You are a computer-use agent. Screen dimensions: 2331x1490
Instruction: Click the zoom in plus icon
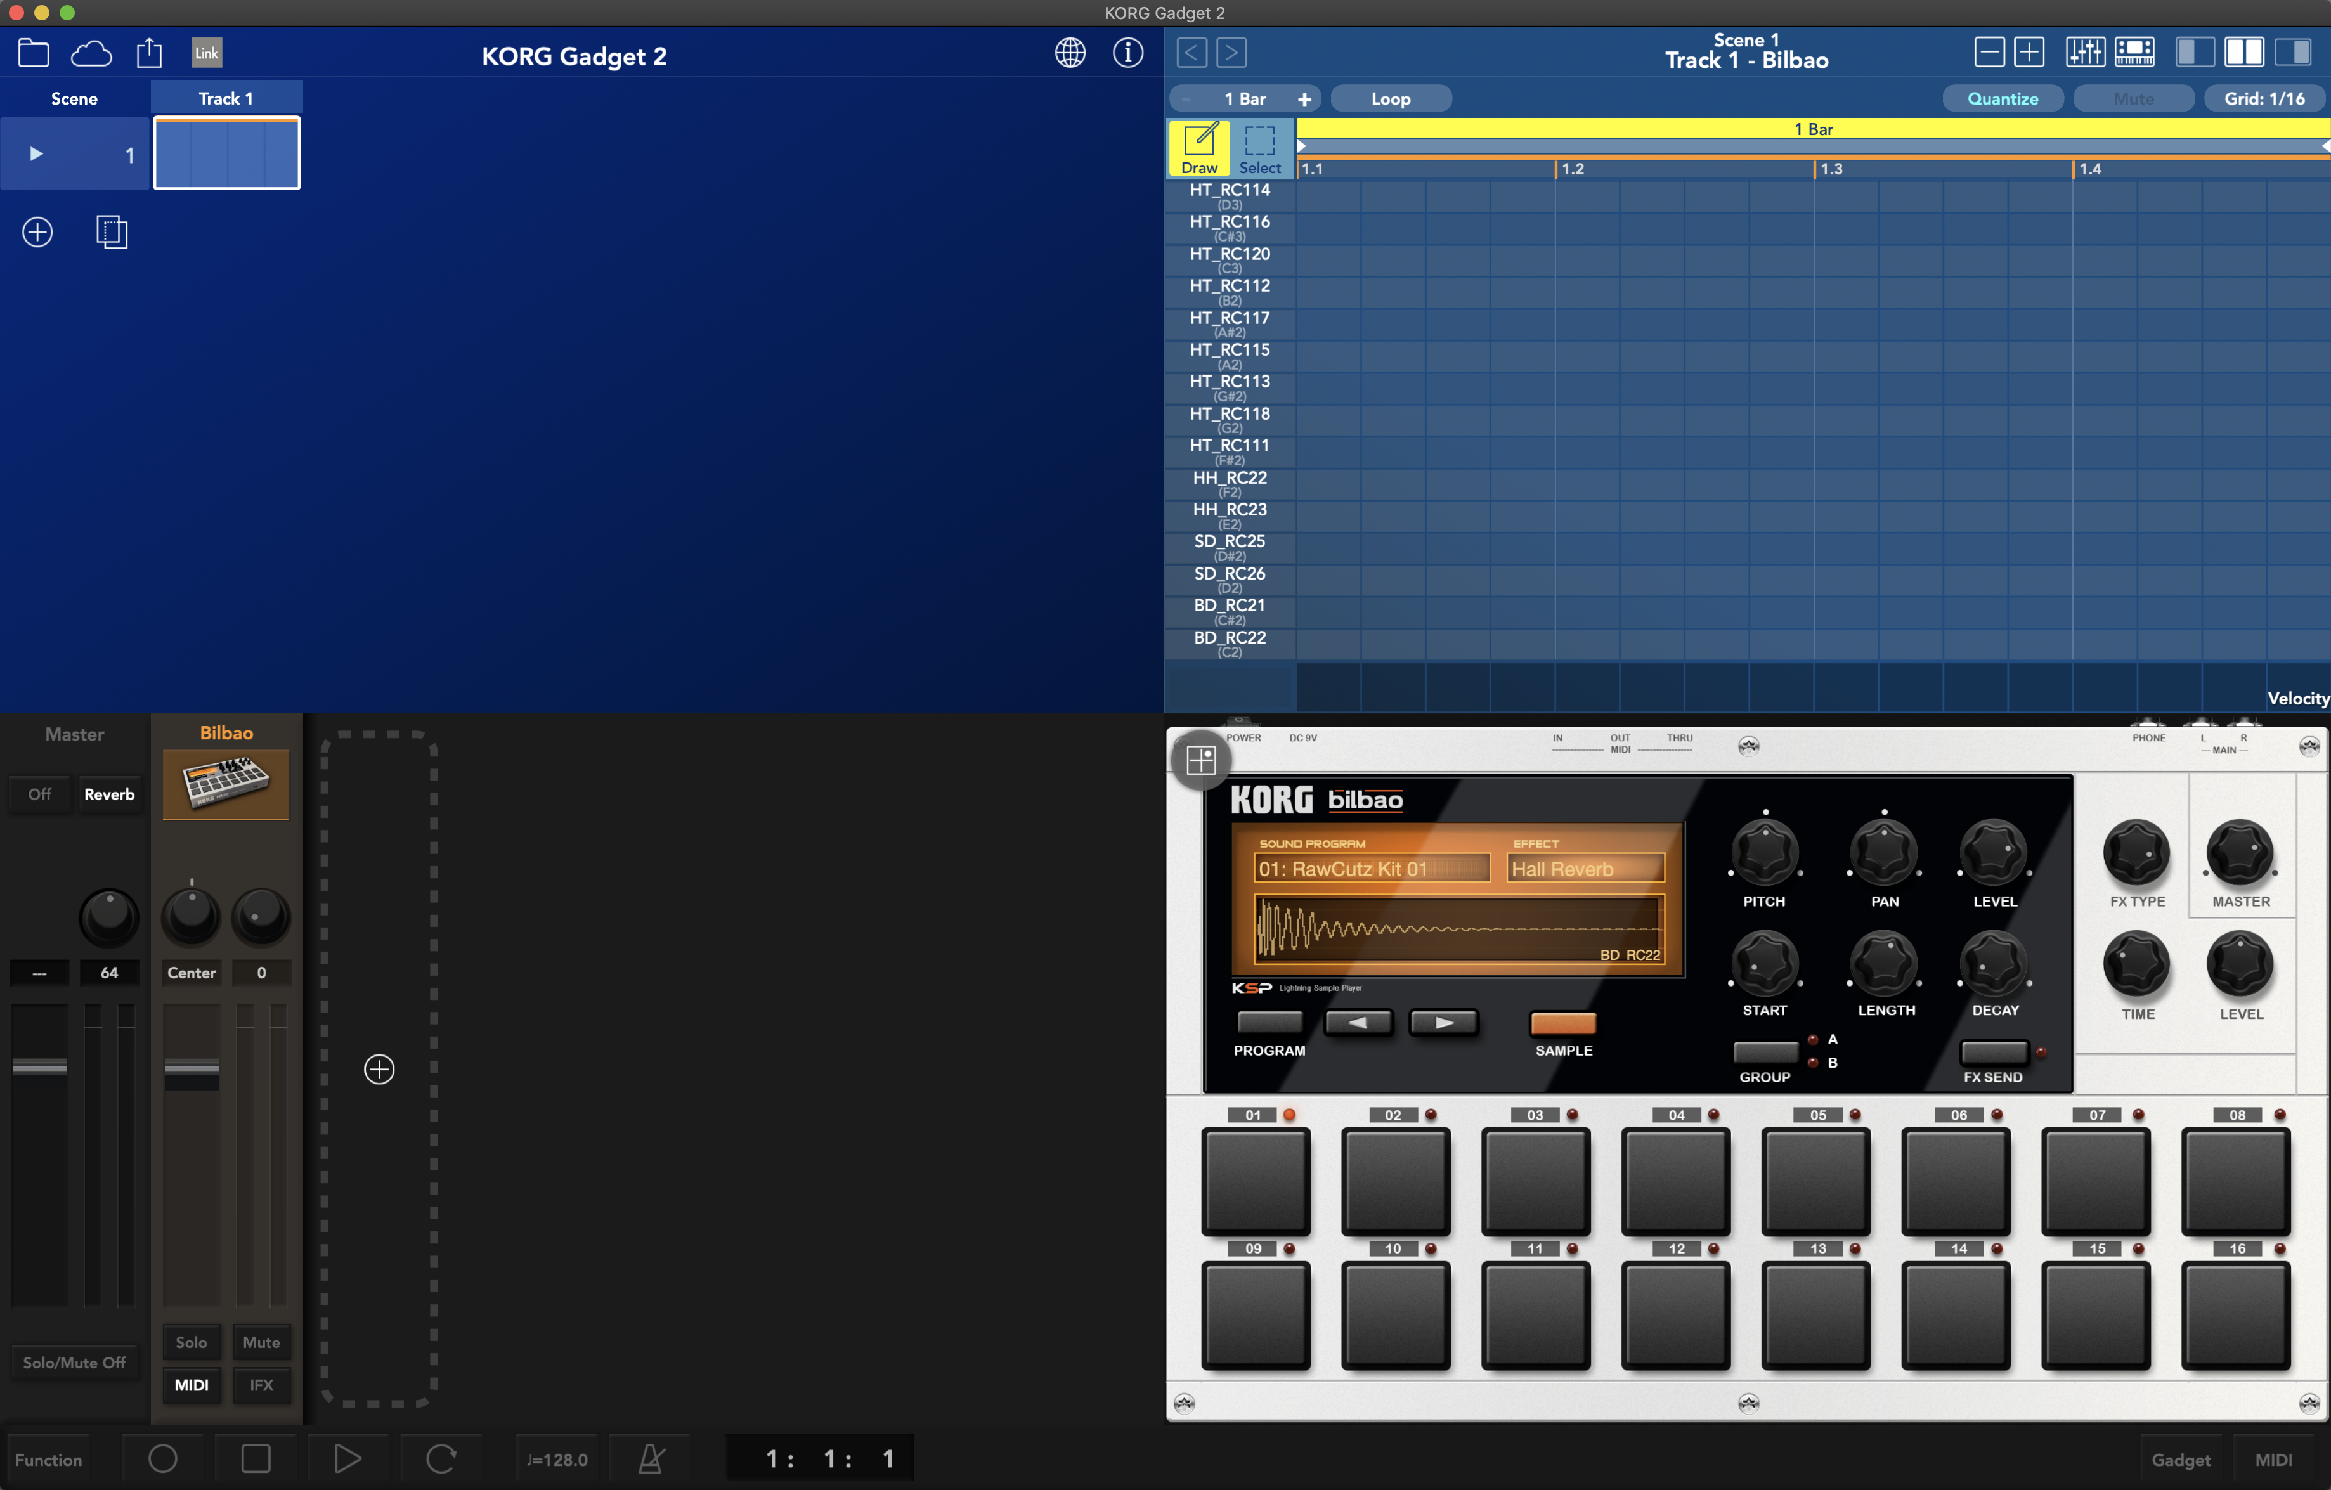pos(2029,52)
